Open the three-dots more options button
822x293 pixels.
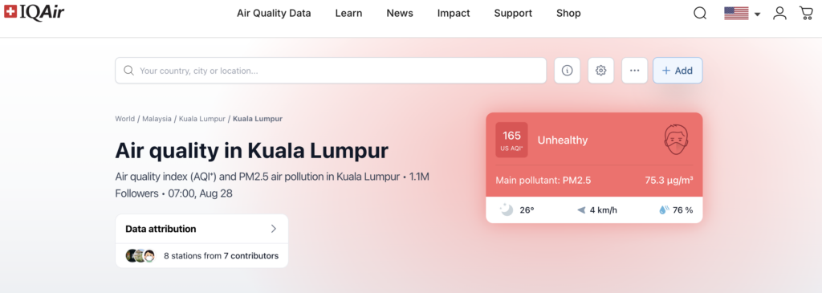tap(634, 70)
